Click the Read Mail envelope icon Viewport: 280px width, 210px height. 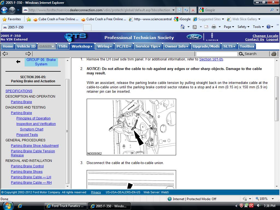tap(206, 27)
